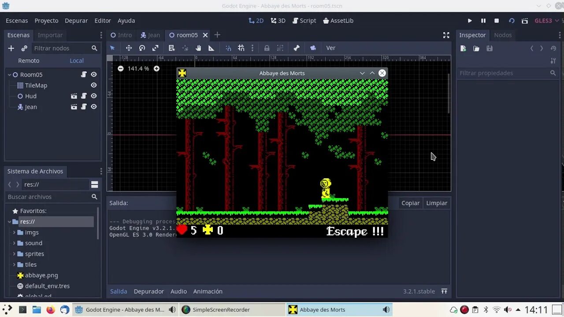
Task: Toggle grid snapping
Action: [x=241, y=48]
